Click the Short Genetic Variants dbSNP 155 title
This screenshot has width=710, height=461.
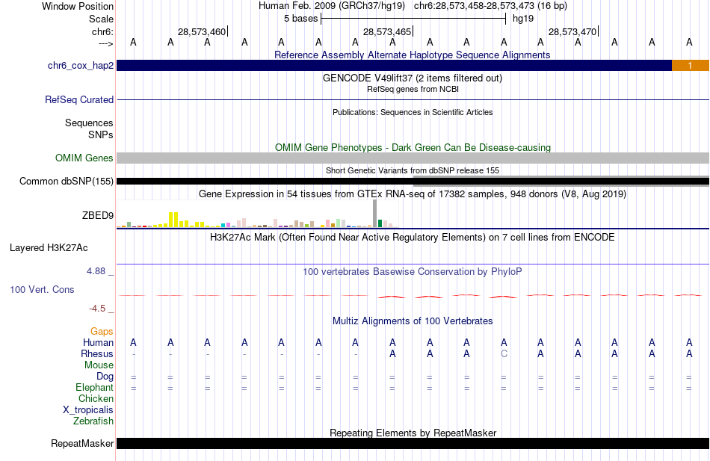(x=413, y=170)
